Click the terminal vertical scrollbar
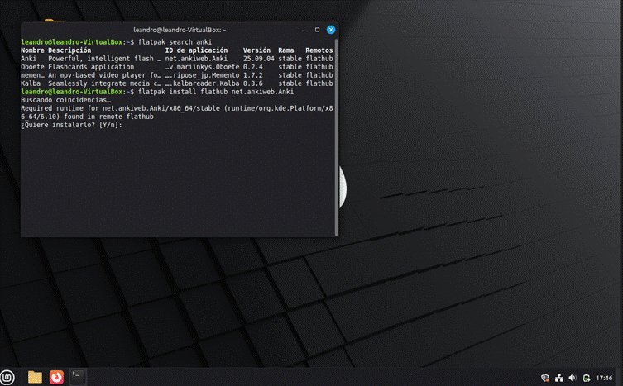This screenshot has width=623, height=386. pos(337,137)
